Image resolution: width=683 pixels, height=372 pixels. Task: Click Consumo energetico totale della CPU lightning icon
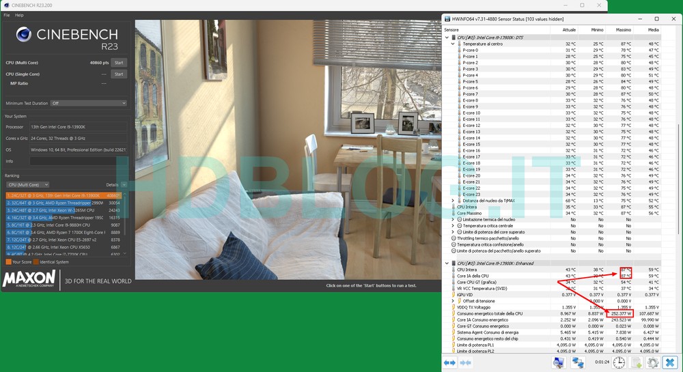(454, 313)
